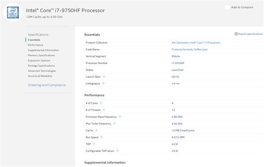
Task: Click the '12M Cache, up to 4.50 GHz' subtitle
Action: pyautogui.click(x=44, y=17)
